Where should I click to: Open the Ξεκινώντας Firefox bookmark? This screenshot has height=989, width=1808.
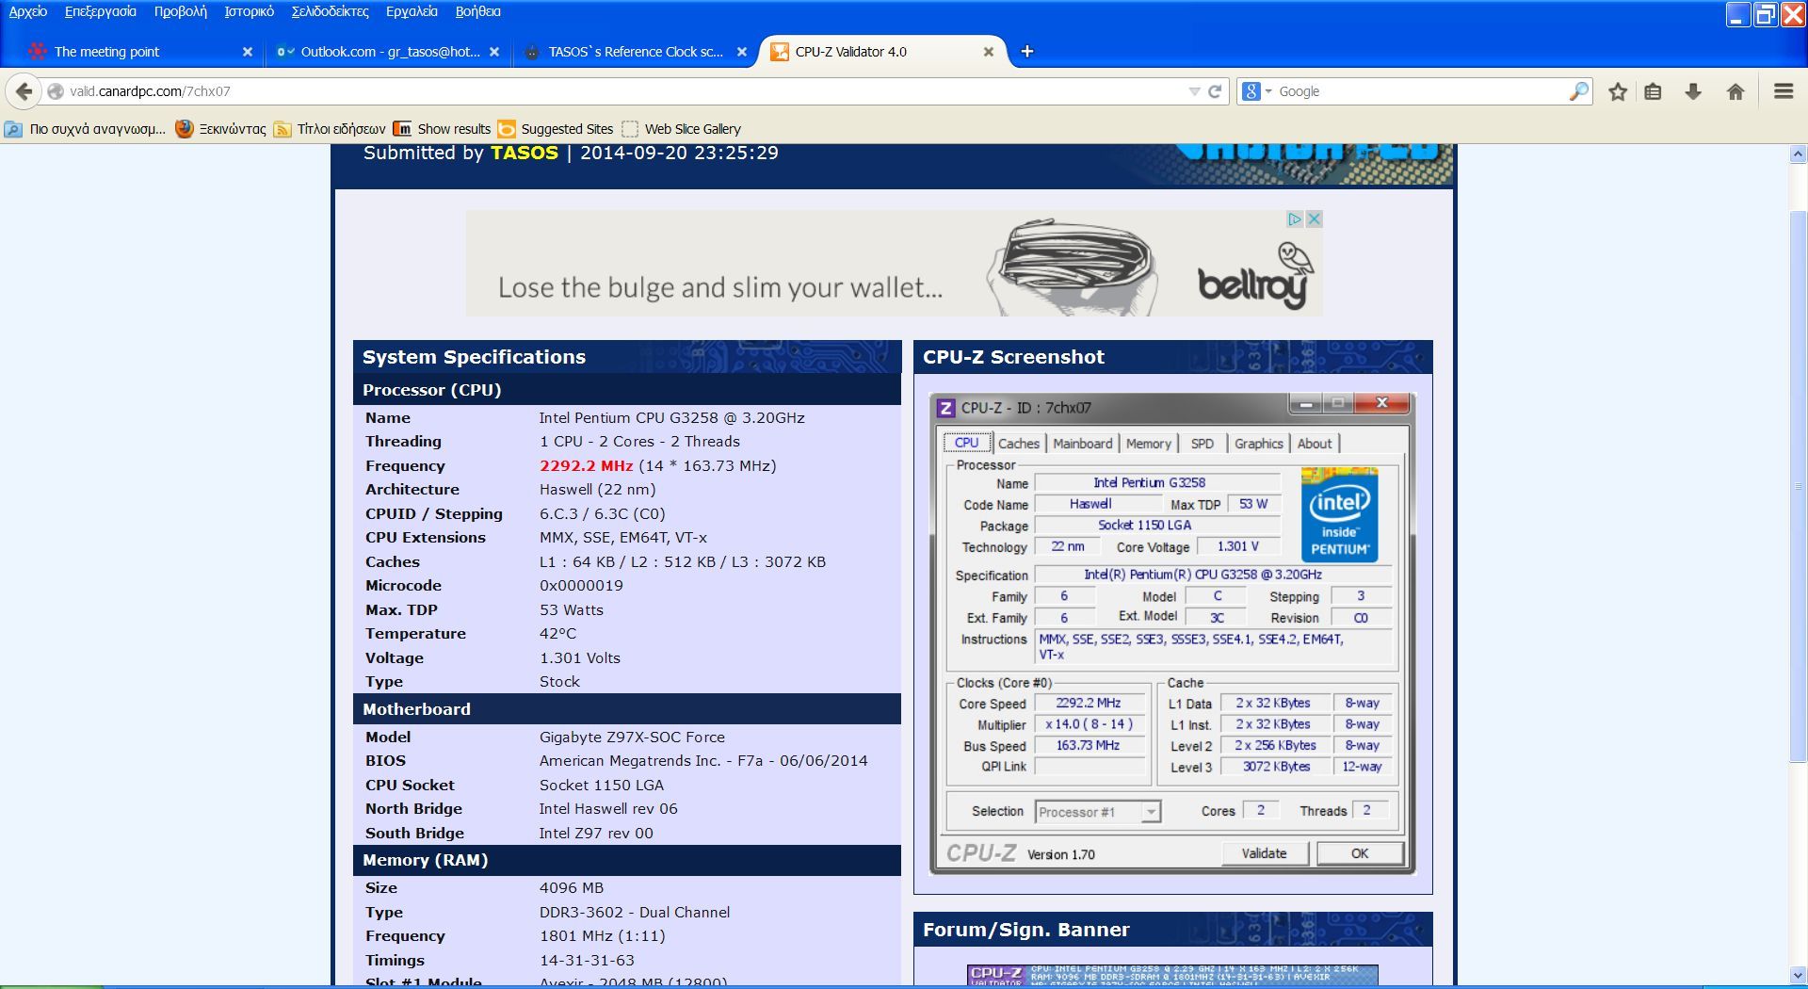click(221, 129)
